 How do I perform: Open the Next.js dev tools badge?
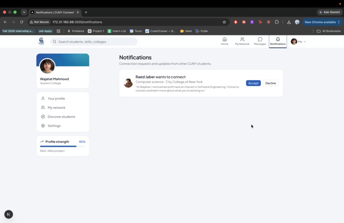(9, 214)
